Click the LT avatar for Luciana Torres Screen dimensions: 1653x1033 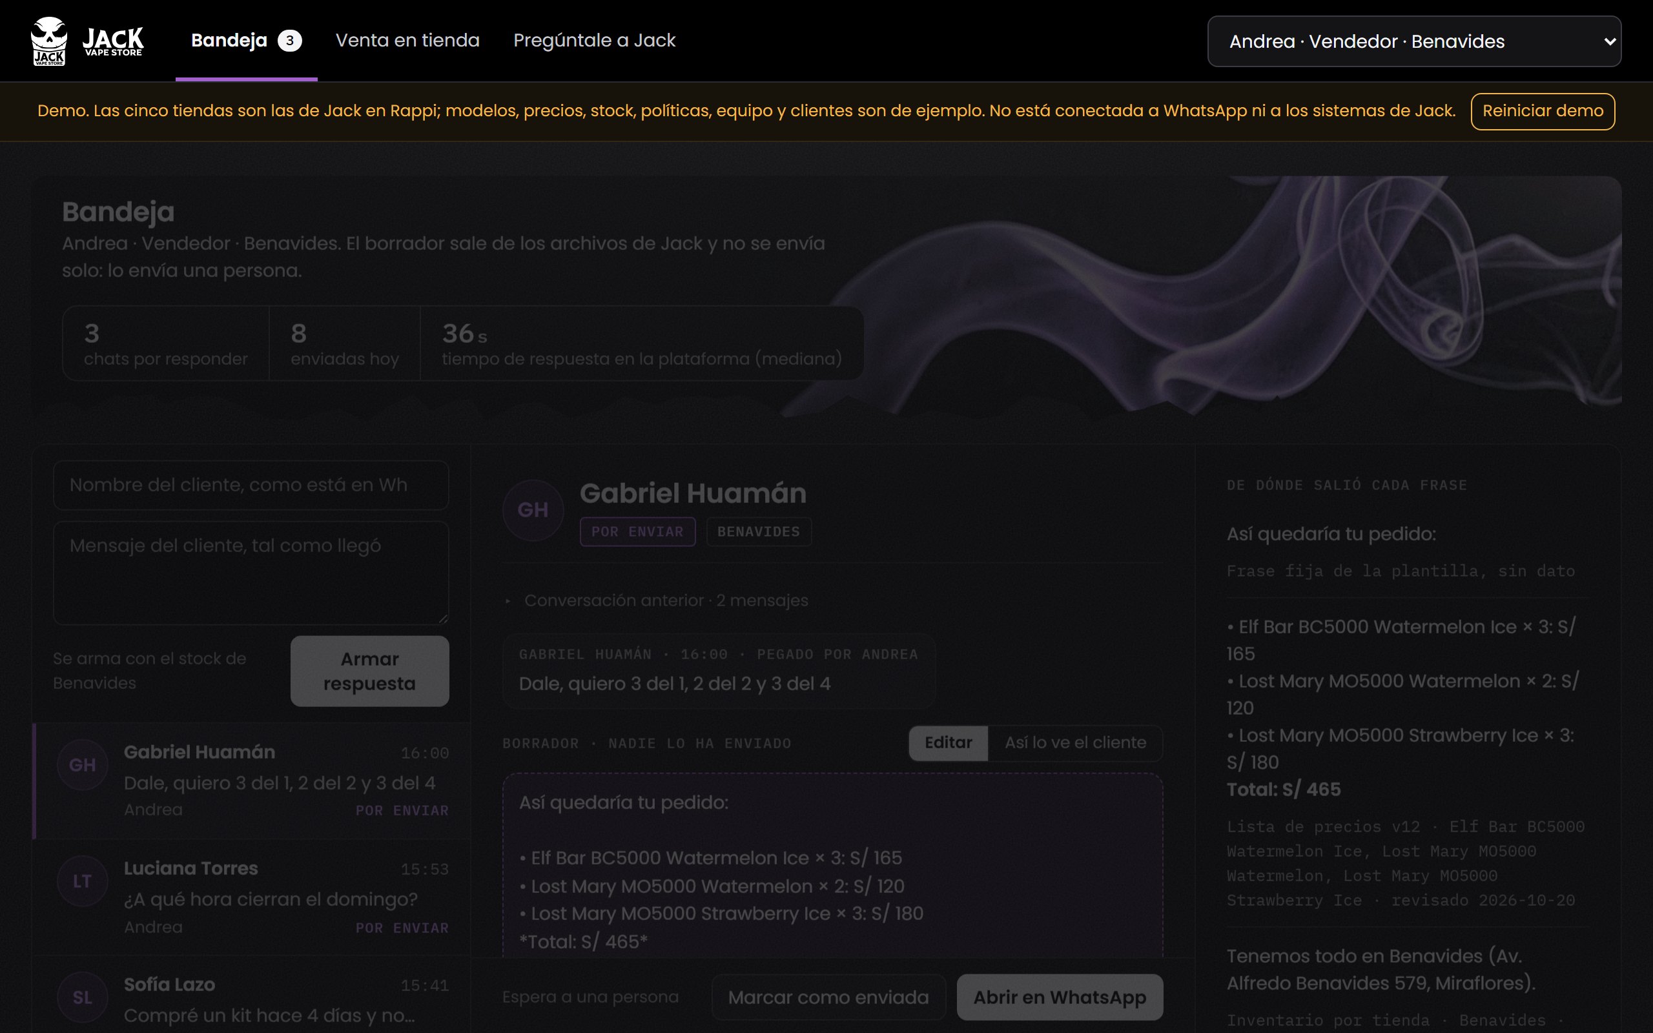click(x=82, y=881)
